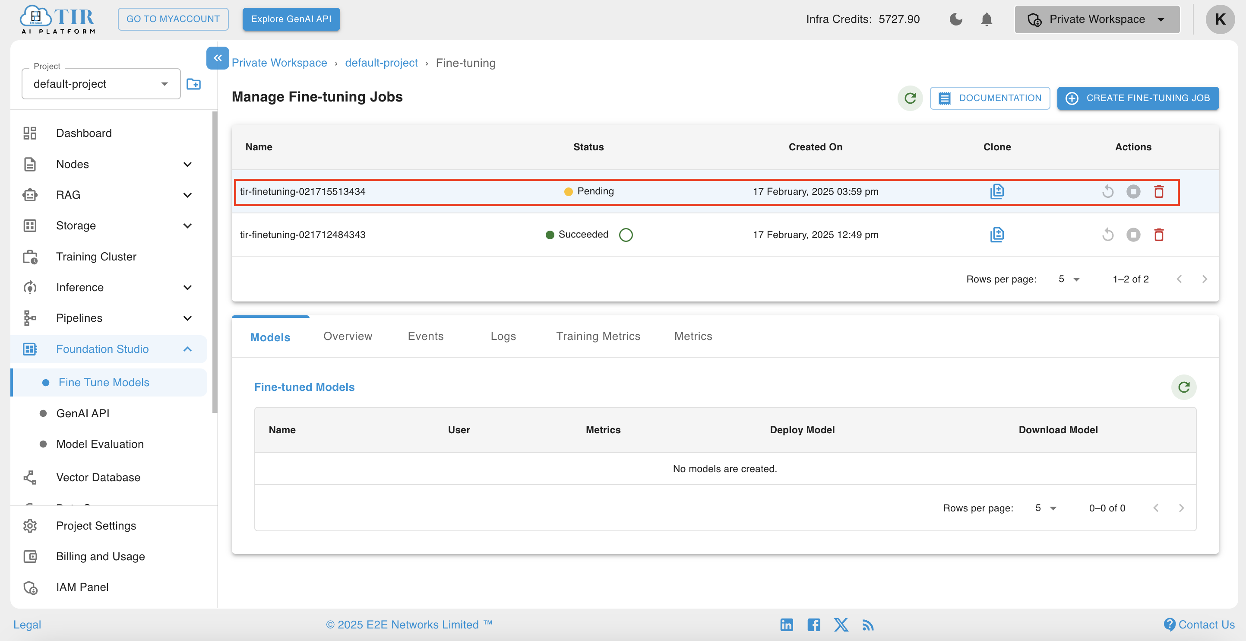This screenshot has width=1246, height=641.
Task: Stop the tir-finetuning-021715513434 job
Action: pyautogui.click(x=1133, y=192)
